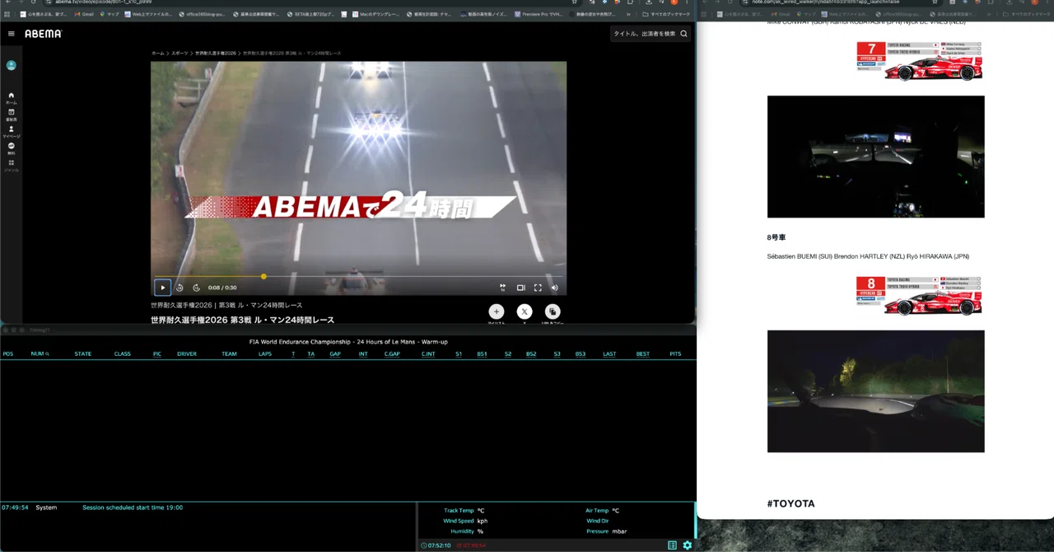Click the GAP column header

pos(335,353)
